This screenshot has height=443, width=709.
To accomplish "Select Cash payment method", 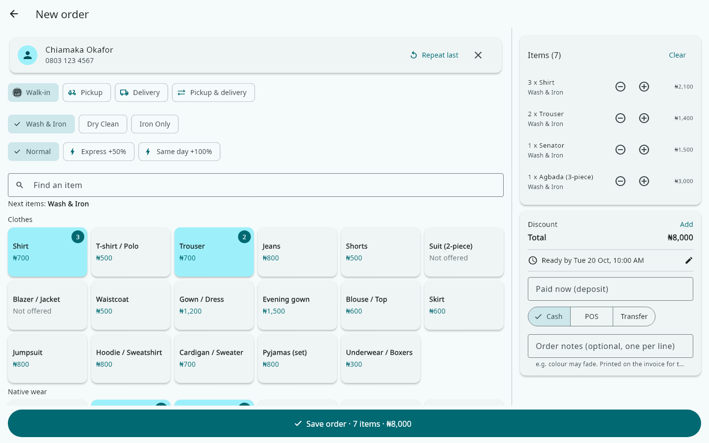I will coord(549,316).
